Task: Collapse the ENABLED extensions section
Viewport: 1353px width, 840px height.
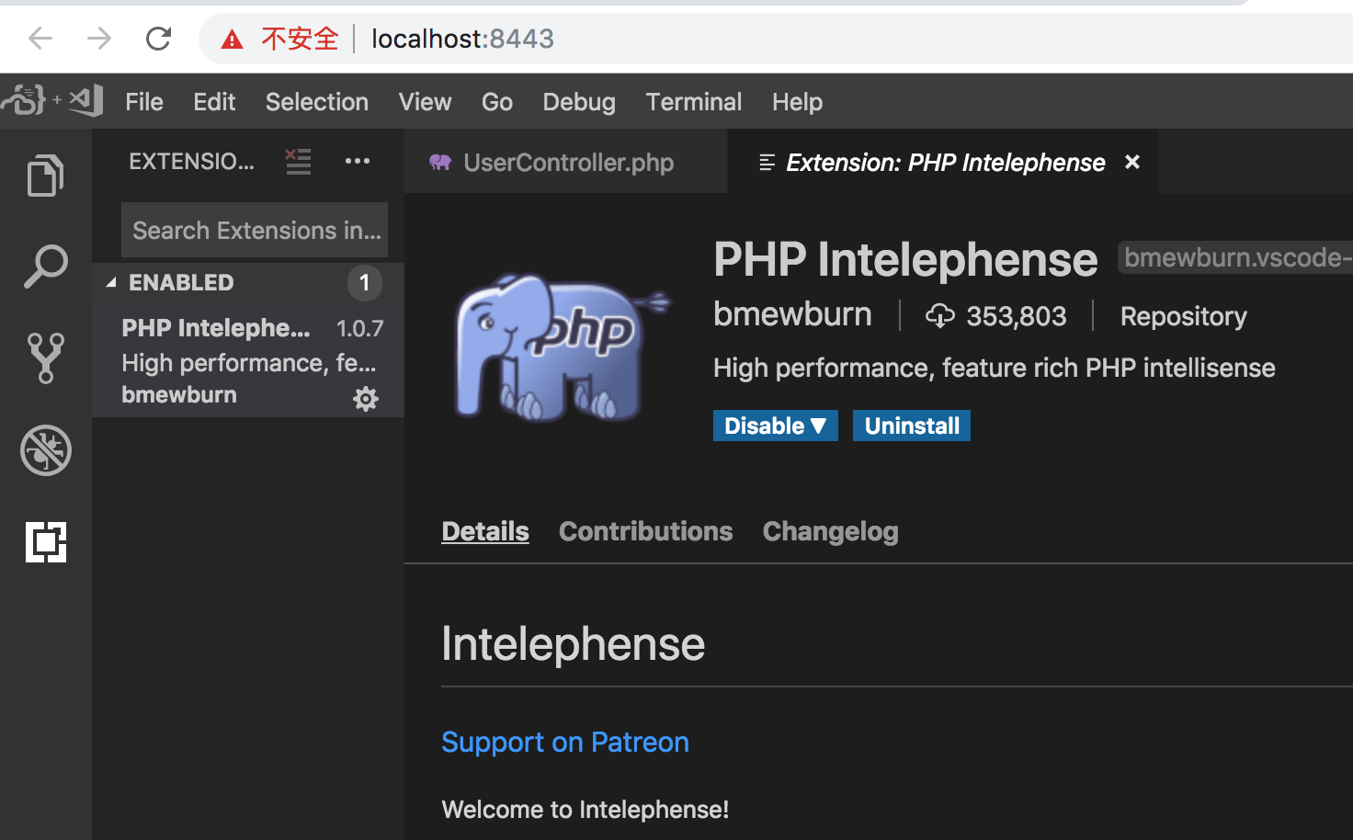Action: click(112, 282)
